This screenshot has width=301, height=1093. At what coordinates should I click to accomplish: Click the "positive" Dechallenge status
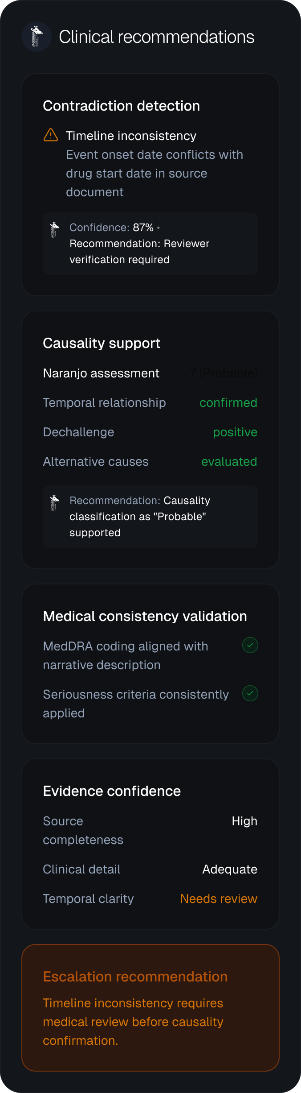point(235,432)
